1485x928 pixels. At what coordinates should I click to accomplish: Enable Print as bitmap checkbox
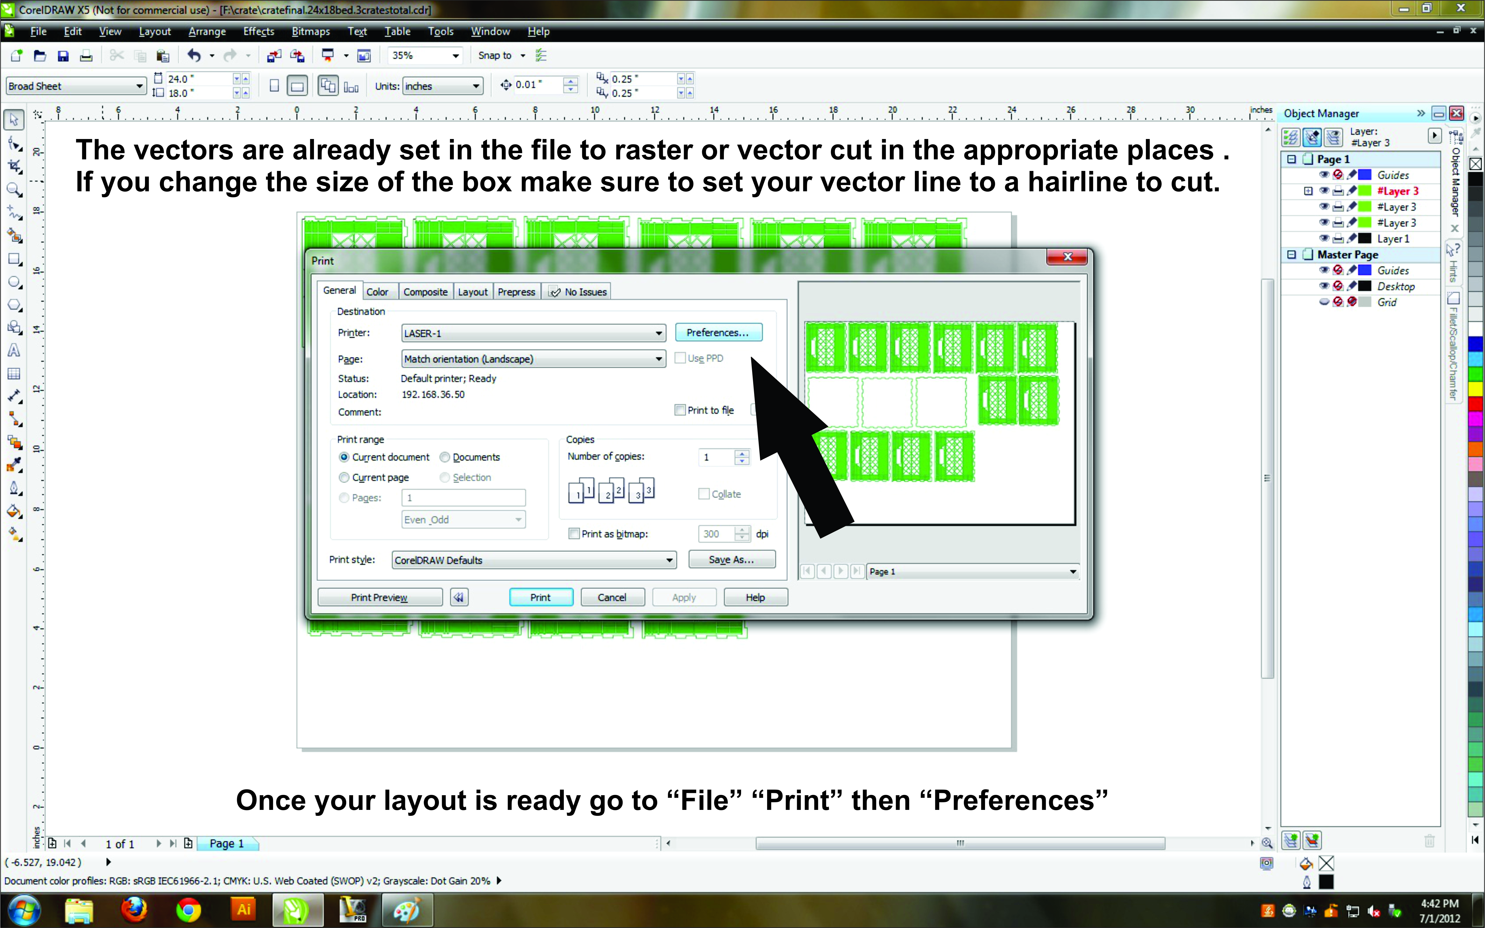tap(574, 534)
